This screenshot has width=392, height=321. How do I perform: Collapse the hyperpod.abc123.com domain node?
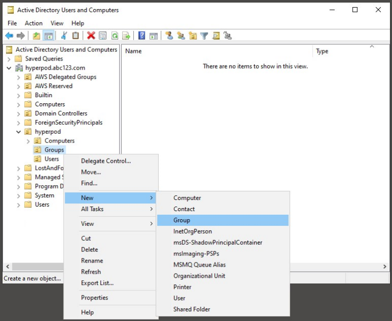click(9, 68)
